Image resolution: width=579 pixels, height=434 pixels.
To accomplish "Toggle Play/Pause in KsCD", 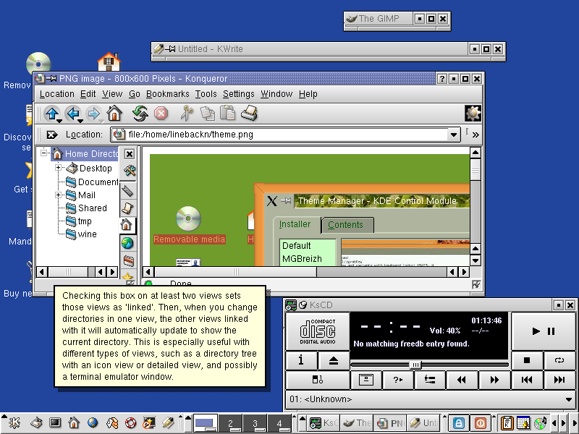I will (544, 331).
